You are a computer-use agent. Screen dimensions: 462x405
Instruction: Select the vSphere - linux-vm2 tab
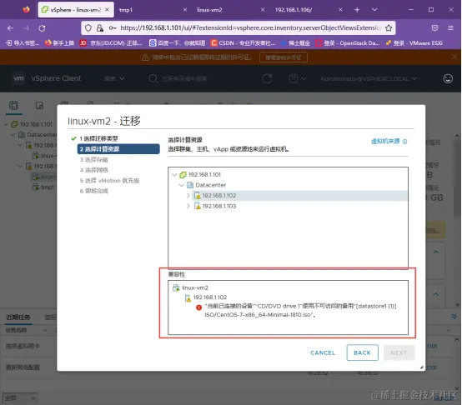tap(76, 10)
